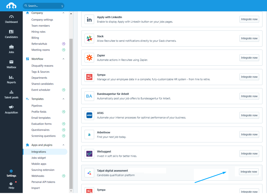Click the AFAS integration logo
Viewport: 267px width, 194px height.
click(89, 115)
